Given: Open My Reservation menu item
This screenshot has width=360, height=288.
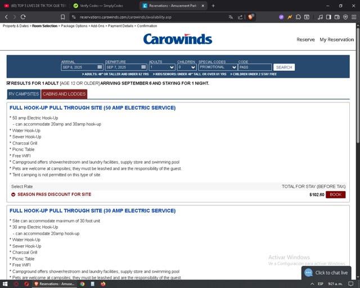Looking at the screenshot, I should tap(336, 39).
